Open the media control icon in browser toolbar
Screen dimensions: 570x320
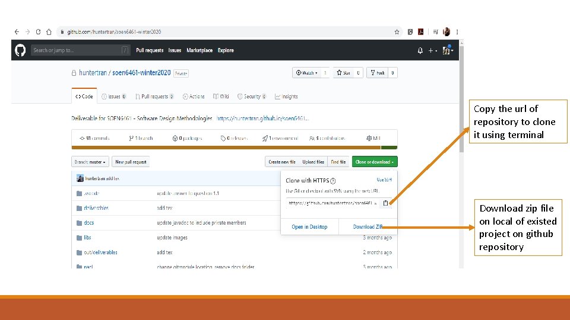tap(435, 32)
